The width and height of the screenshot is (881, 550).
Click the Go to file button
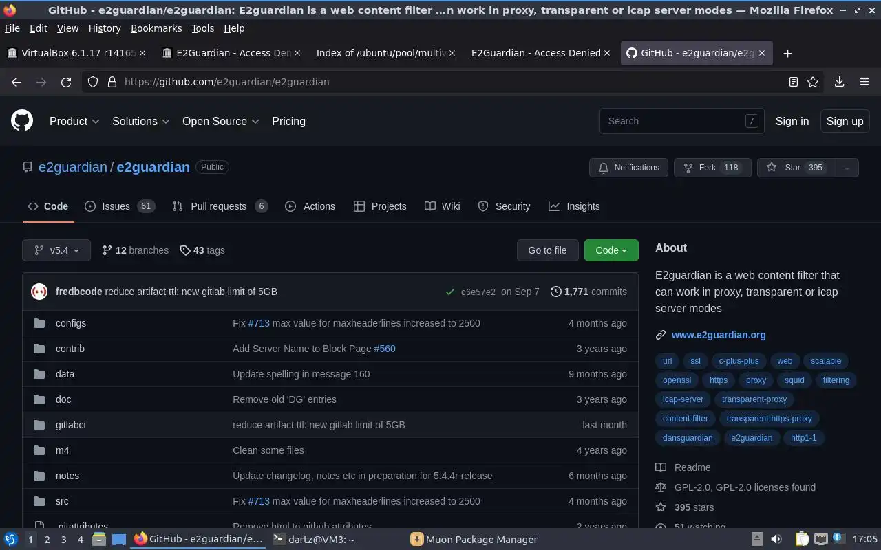point(547,250)
